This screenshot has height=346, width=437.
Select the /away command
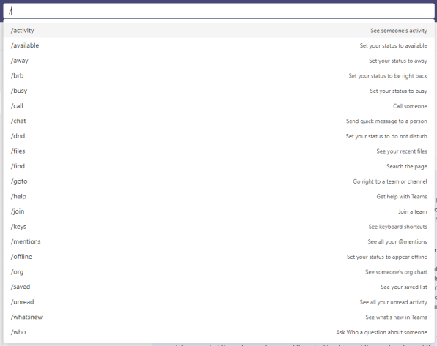point(218,61)
